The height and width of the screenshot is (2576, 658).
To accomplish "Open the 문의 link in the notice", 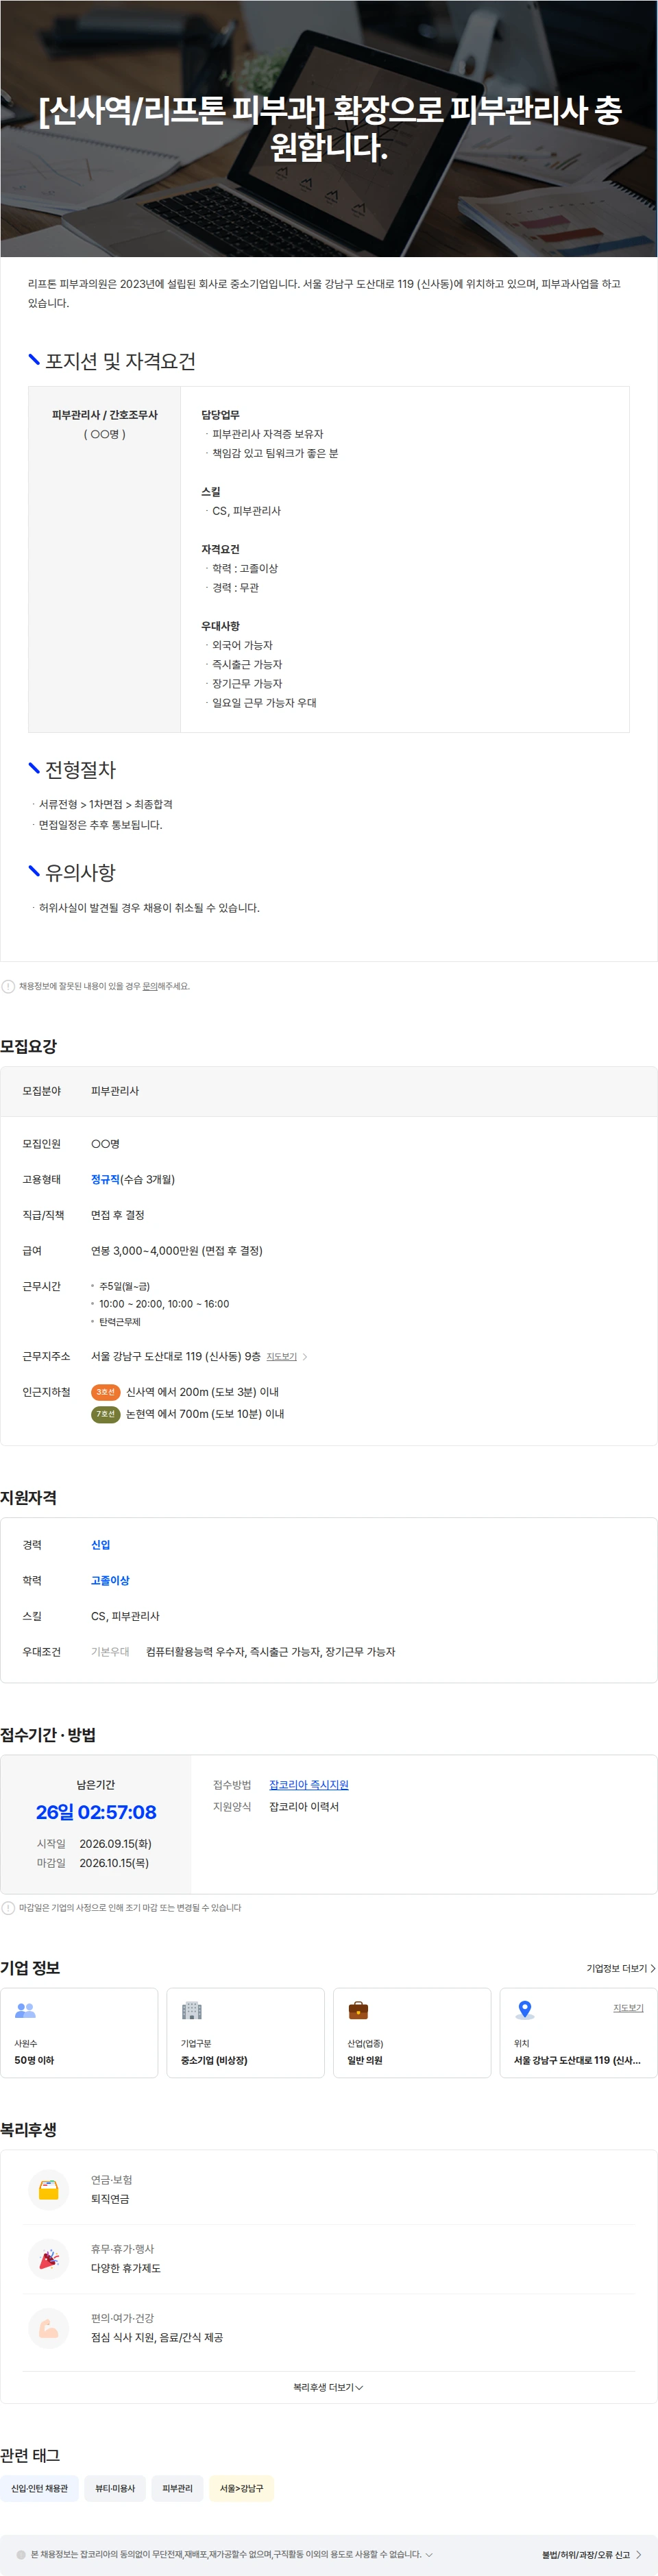I will click(x=149, y=986).
